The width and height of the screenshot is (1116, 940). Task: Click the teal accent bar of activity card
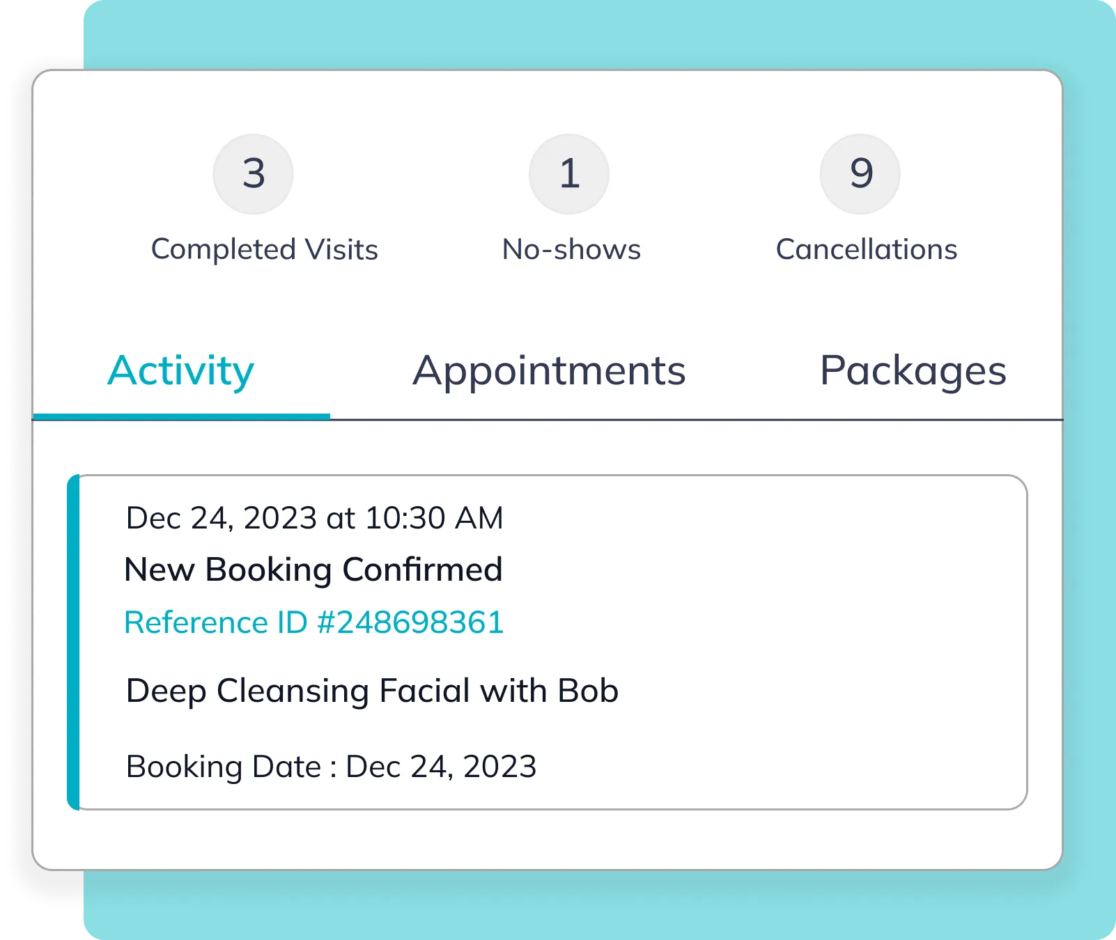(73, 642)
